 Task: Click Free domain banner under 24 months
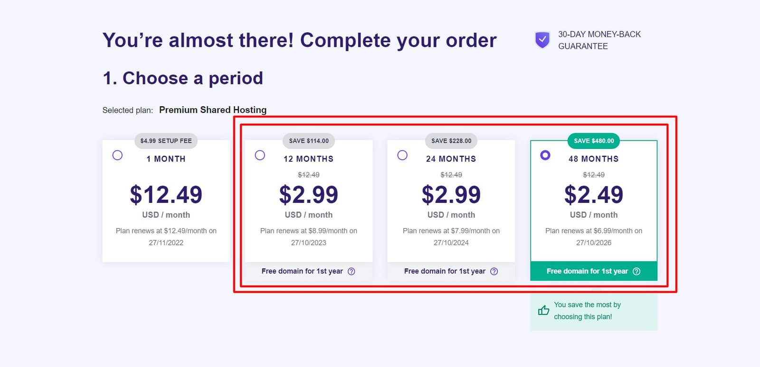pyautogui.click(x=445, y=271)
